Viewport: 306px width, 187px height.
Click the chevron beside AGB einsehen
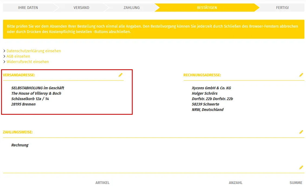coord(4,57)
